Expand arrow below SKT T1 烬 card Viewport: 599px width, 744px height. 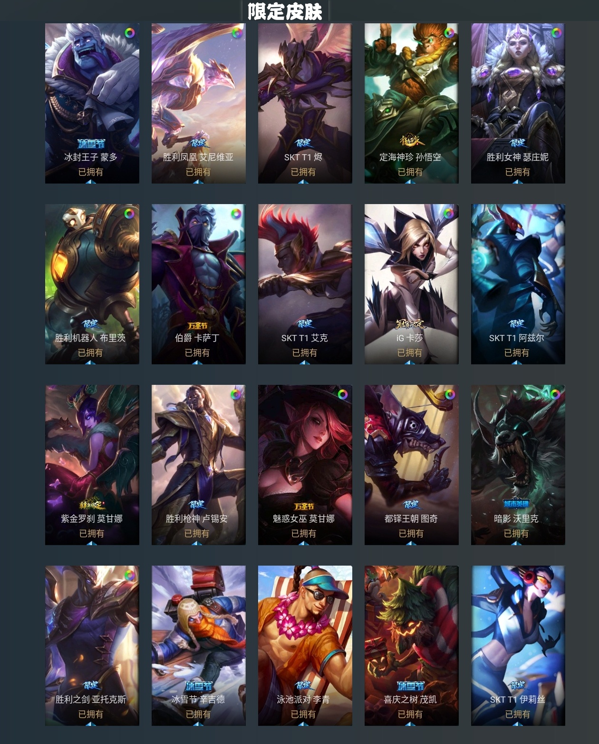[304, 181]
